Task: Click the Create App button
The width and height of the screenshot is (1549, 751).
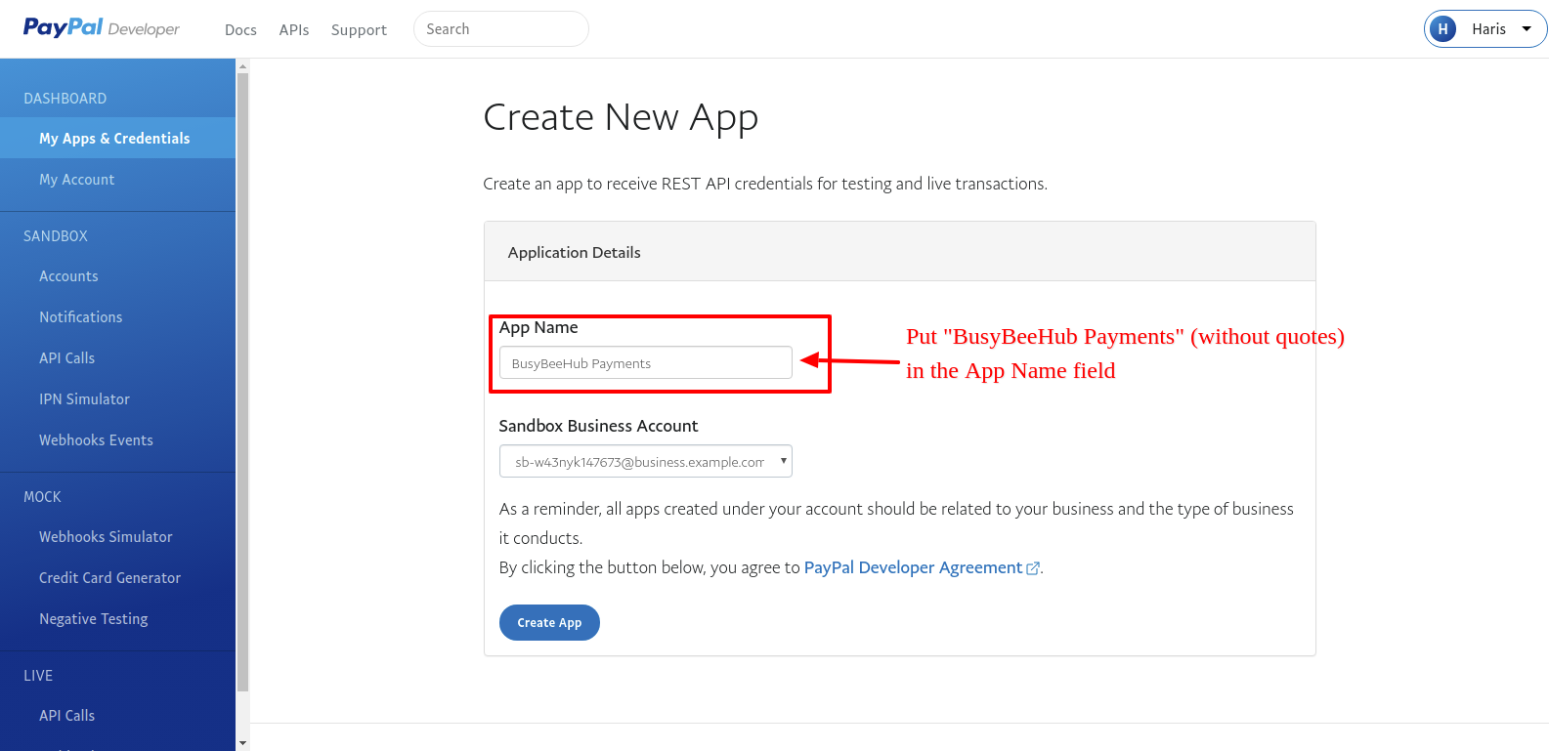Action: pos(549,623)
